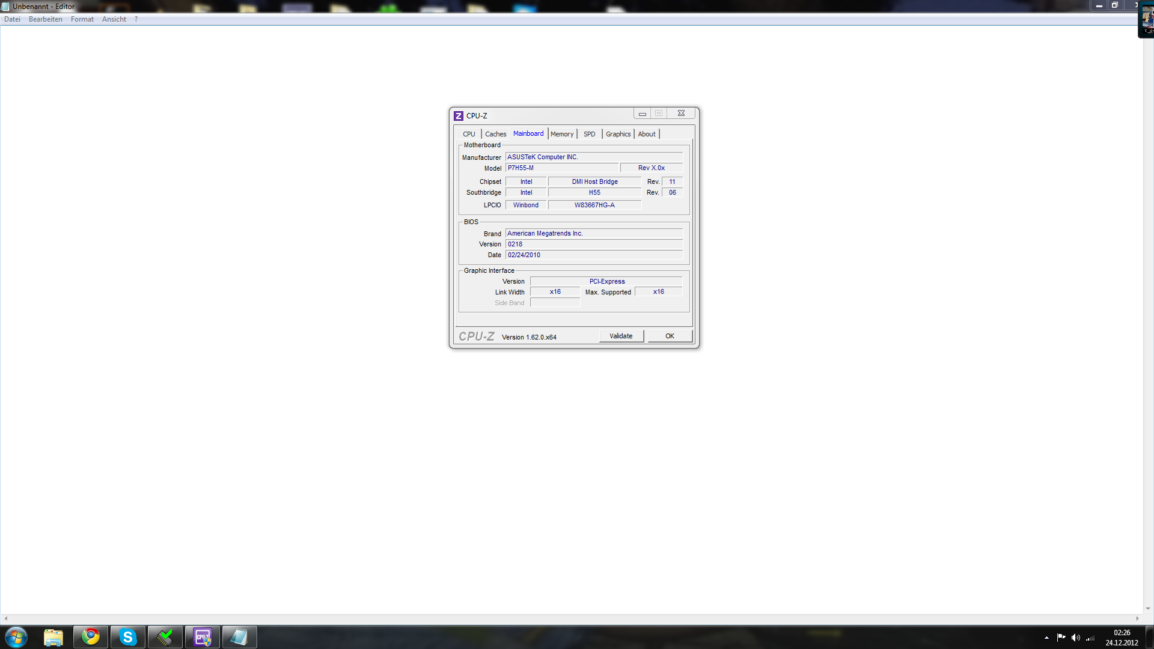Switch to the CPU tab
1154x649 pixels.
click(x=469, y=134)
